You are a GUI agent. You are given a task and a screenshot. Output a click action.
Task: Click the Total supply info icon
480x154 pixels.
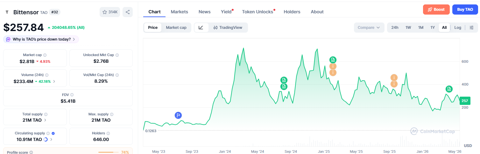point(46,114)
